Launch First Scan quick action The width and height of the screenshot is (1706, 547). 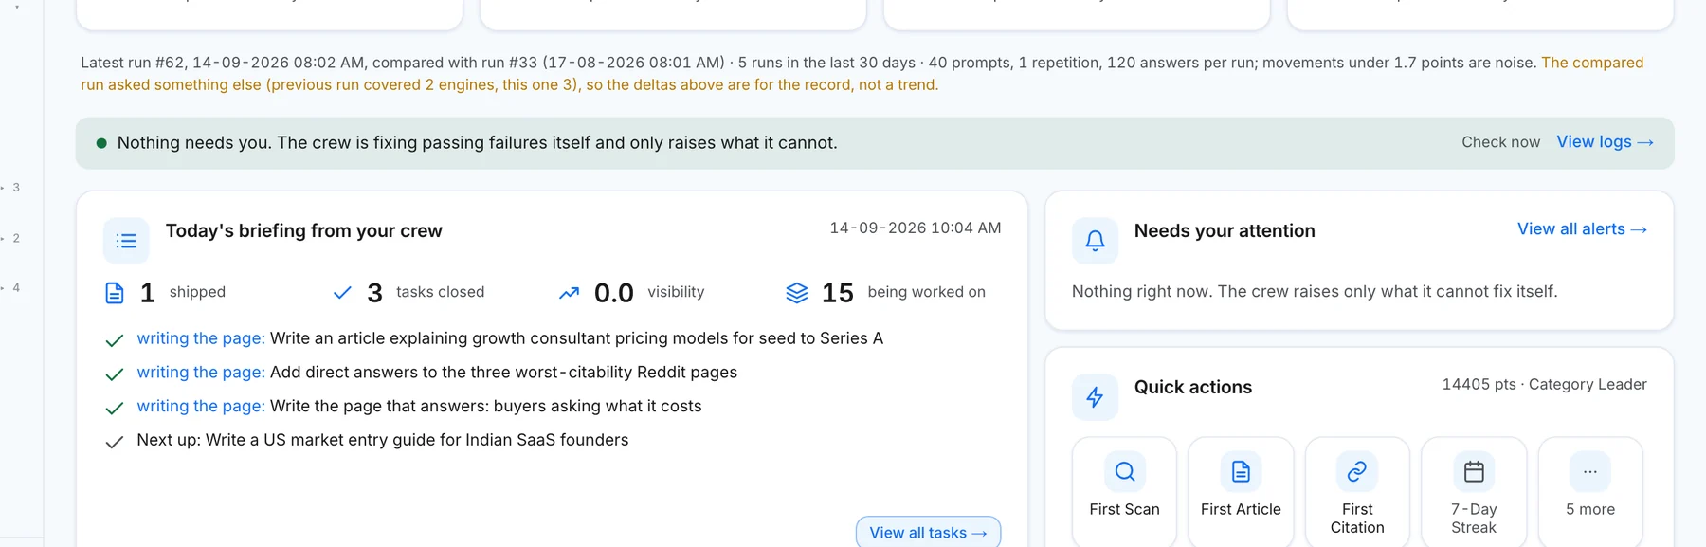(1124, 492)
